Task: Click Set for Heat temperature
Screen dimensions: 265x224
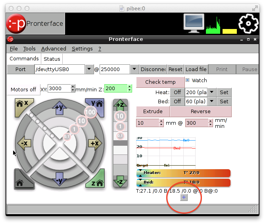Action: (x=224, y=92)
